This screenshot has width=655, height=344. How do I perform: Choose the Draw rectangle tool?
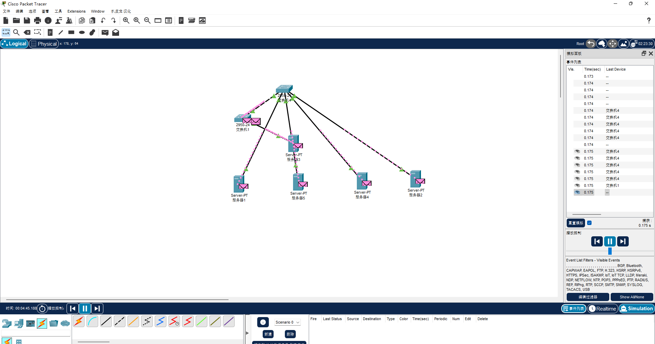click(71, 32)
